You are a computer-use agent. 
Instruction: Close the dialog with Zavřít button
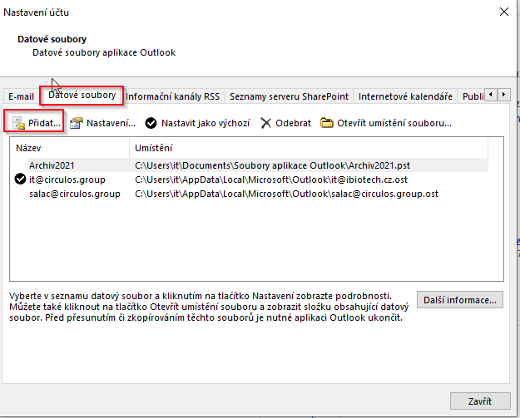click(480, 401)
